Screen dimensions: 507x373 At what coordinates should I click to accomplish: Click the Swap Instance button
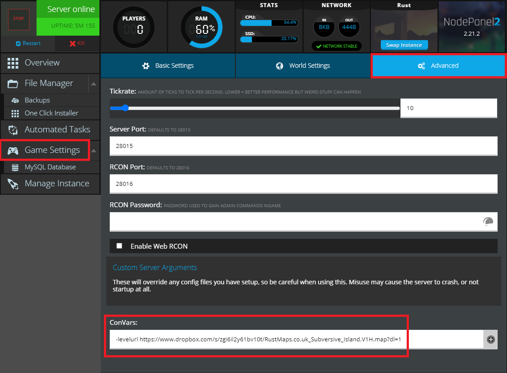[404, 45]
